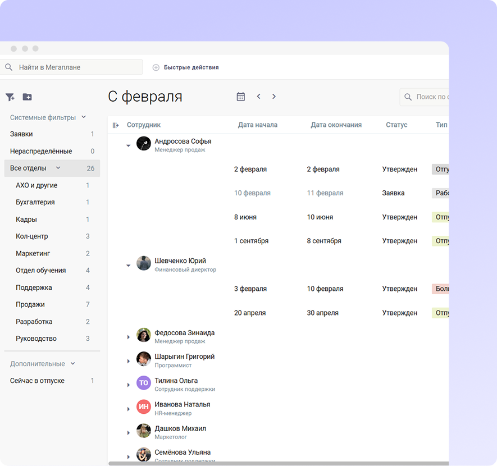Click 10 февраля start date of Заявка row
The height and width of the screenshot is (466, 497).
click(252, 193)
